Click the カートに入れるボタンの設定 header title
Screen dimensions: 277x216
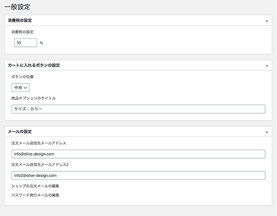click(x=34, y=65)
